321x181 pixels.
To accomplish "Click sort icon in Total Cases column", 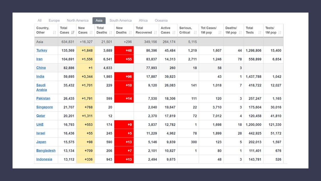I will pyautogui.click(x=73, y=33).
